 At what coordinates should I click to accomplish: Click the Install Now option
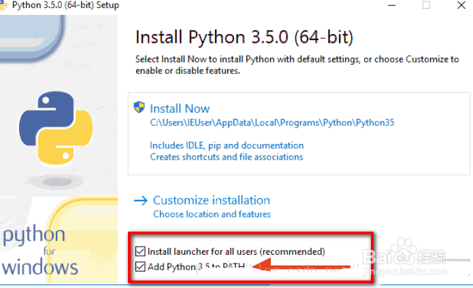(x=180, y=109)
